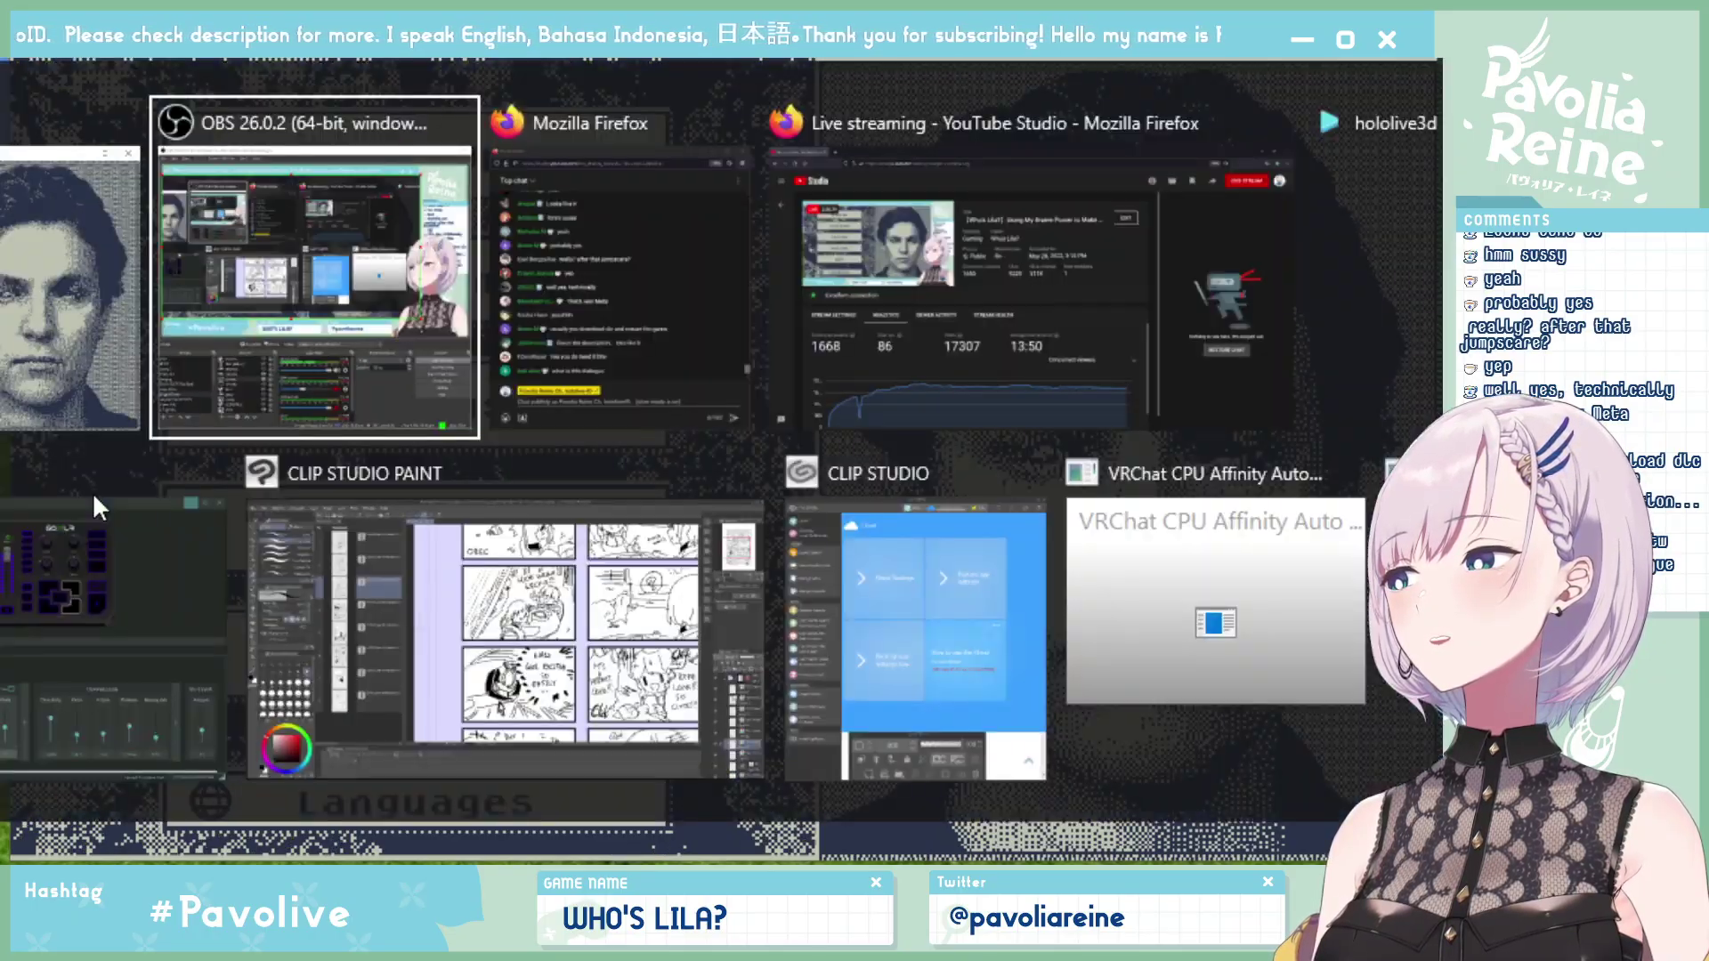The width and height of the screenshot is (1709, 961).
Task: Click the maximize square in top banner
Action: [1345, 40]
